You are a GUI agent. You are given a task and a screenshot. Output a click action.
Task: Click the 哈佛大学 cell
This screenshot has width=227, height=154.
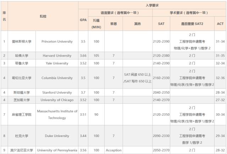click(22, 56)
